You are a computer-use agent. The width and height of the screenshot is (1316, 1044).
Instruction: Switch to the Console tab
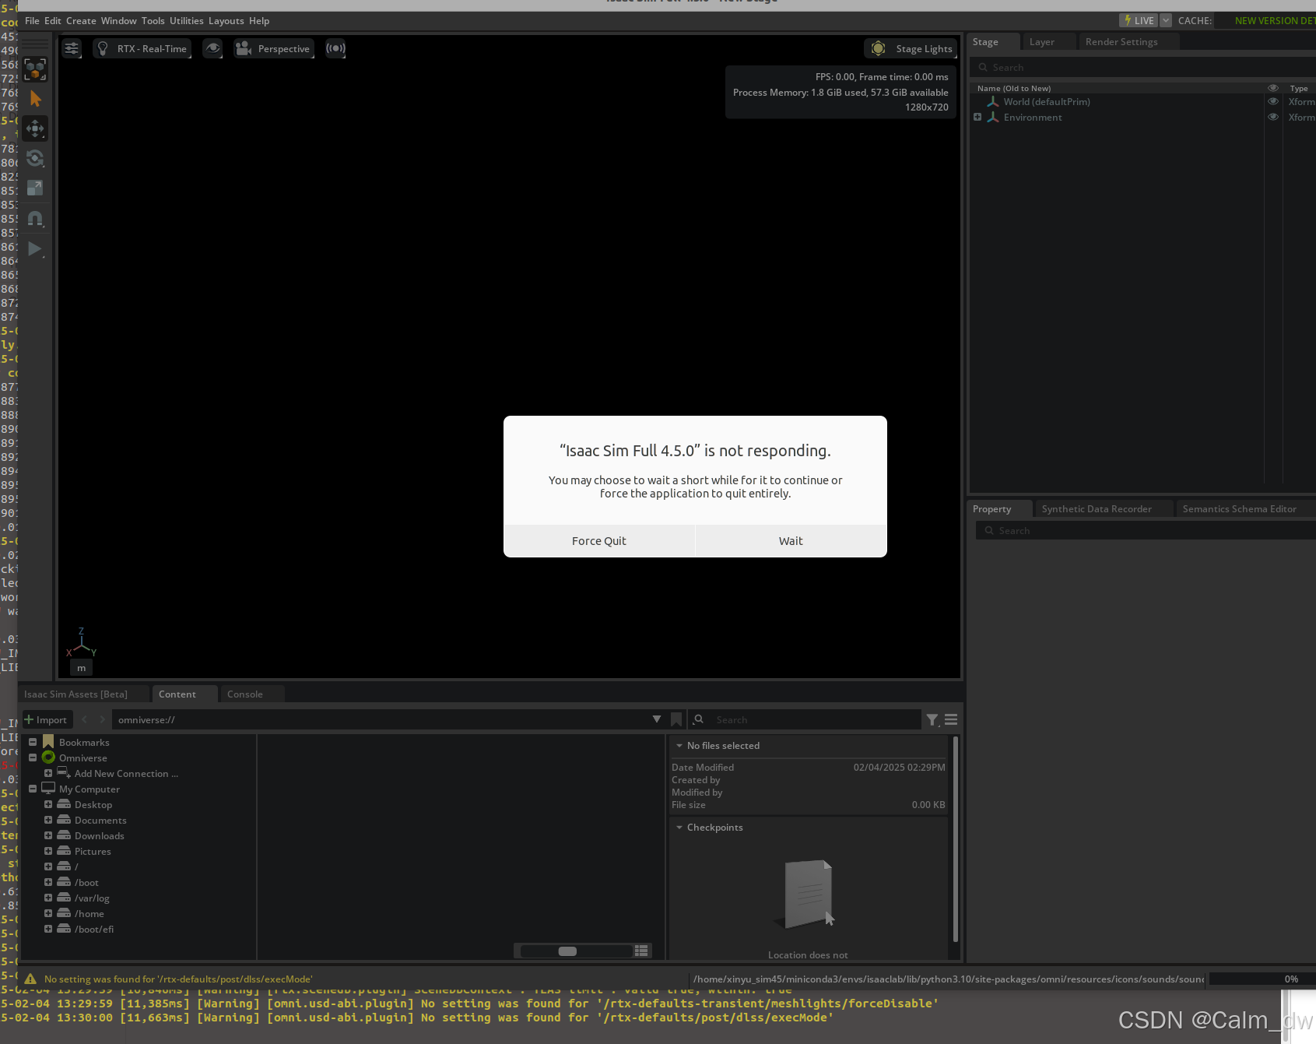pos(245,694)
